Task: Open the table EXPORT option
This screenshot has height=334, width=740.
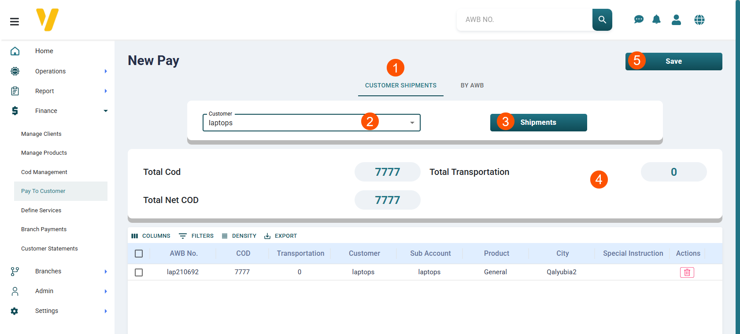Action: click(281, 236)
